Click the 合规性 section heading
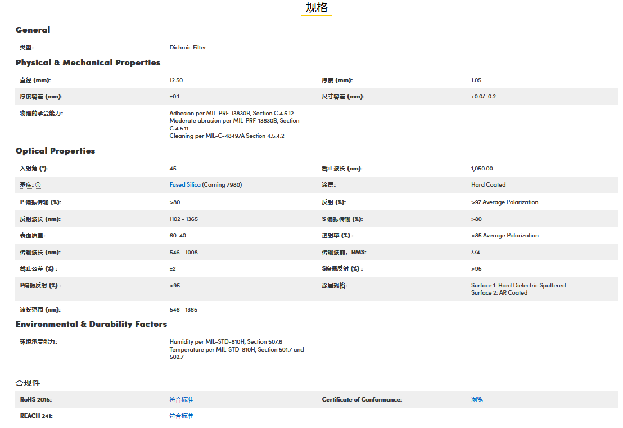 click(x=28, y=383)
